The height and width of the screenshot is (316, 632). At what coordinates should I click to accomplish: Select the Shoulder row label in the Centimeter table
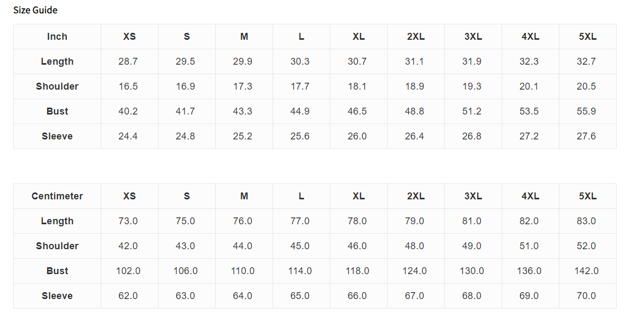tap(57, 246)
